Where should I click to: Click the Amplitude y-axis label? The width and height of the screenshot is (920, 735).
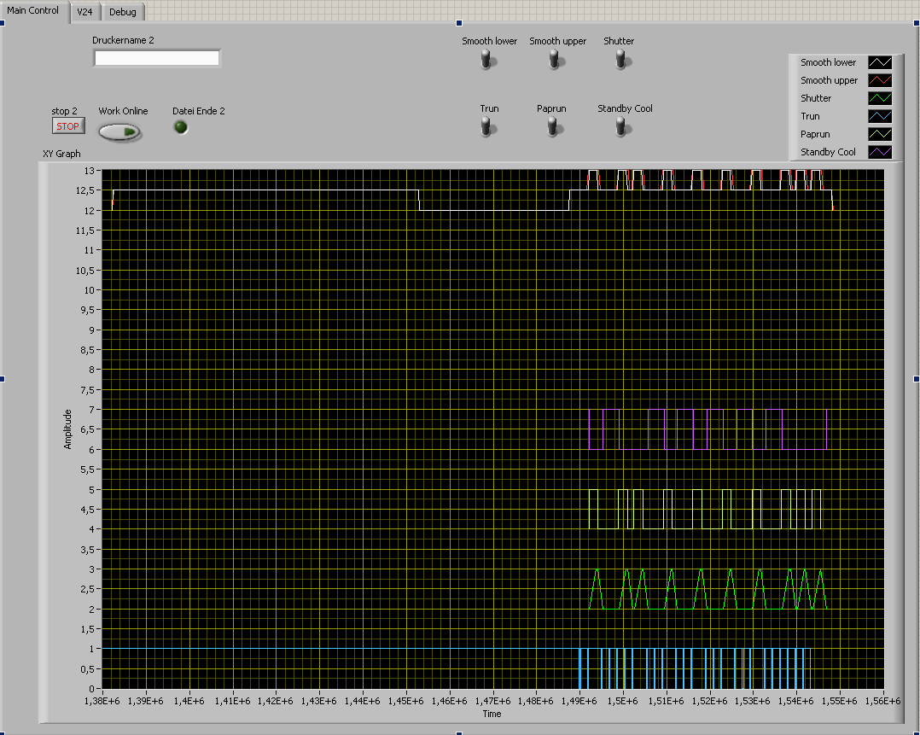[67, 429]
